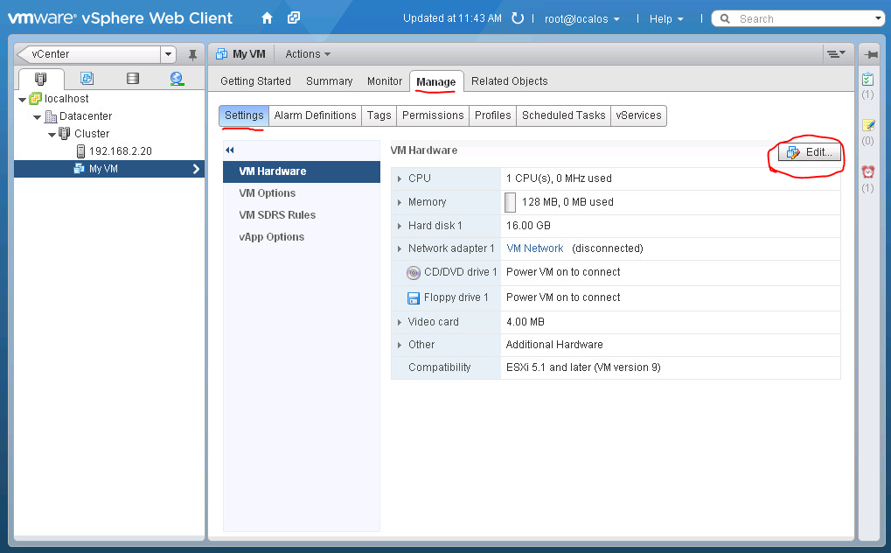The height and width of the screenshot is (553, 891).
Task: Open the Actions dropdown menu
Action: [x=308, y=54]
